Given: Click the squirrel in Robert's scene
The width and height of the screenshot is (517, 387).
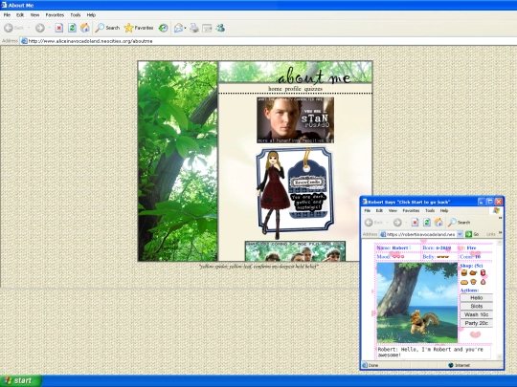Looking at the screenshot, I should coord(423,321).
